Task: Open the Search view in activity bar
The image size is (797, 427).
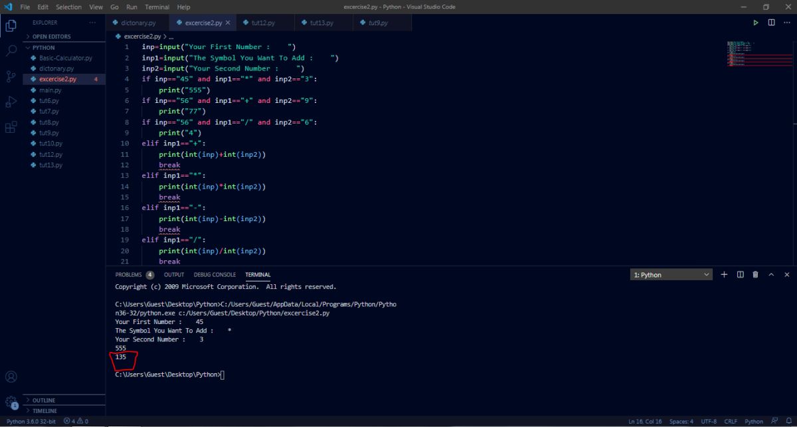Action: point(11,51)
